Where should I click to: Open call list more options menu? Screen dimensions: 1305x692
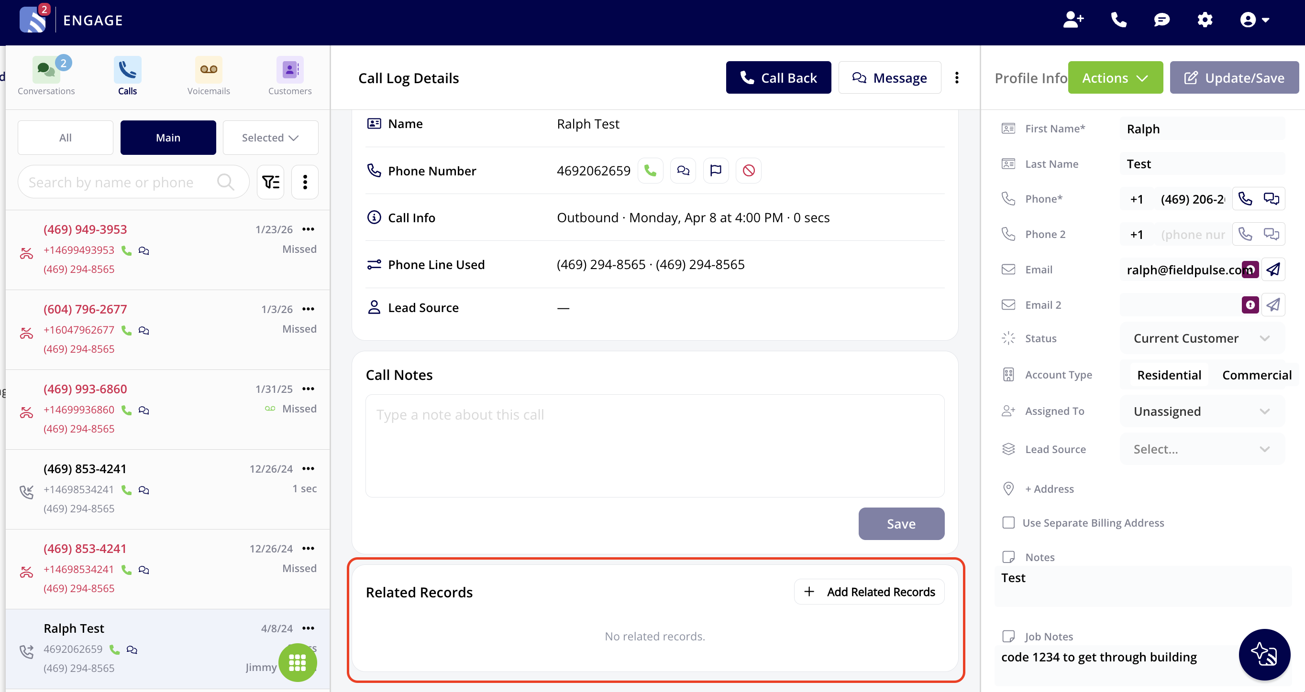[305, 182]
